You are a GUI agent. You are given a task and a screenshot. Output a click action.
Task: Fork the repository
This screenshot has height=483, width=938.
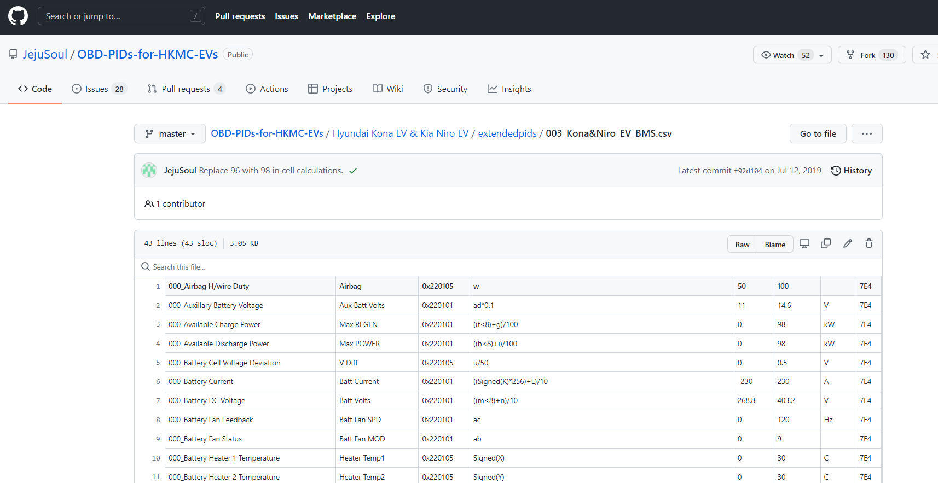[872, 55]
